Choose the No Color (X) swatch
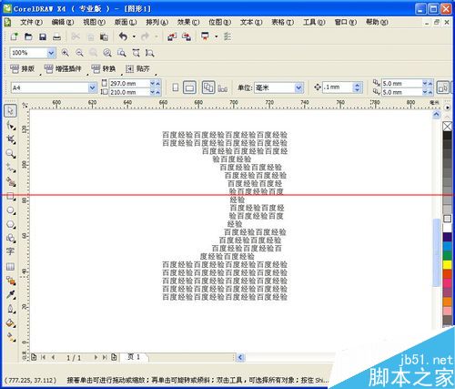This screenshot has height=389, width=455. (448, 126)
